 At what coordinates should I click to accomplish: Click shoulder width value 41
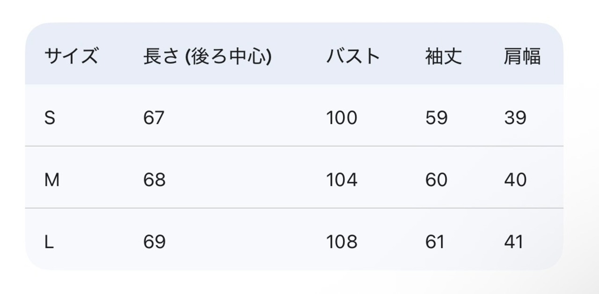click(514, 242)
